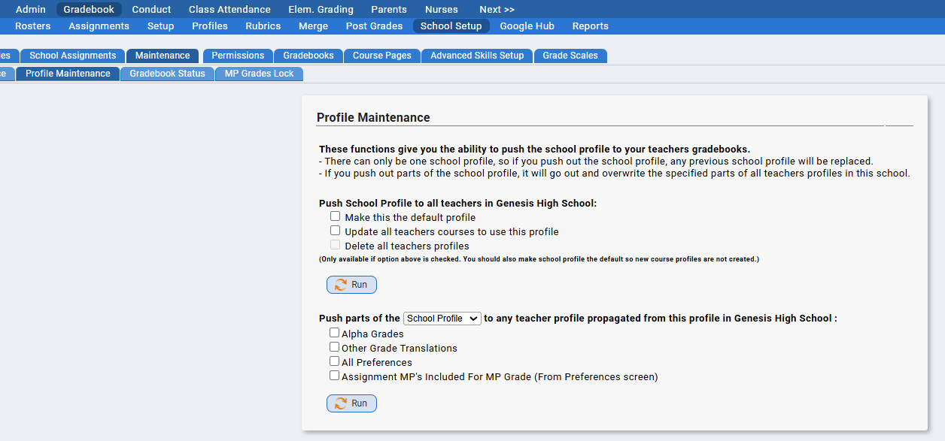Viewport: 945px width, 441px height.
Task: Open MP Grades Lock sub-tab
Action: [x=260, y=74]
